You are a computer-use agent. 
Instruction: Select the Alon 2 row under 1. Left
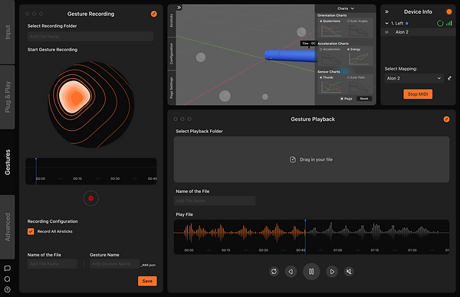pyautogui.click(x=418, y=32)
